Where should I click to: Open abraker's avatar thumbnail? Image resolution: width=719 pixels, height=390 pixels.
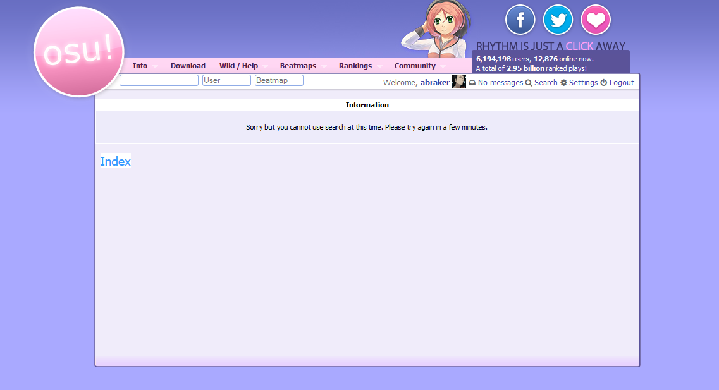[459, 82]
